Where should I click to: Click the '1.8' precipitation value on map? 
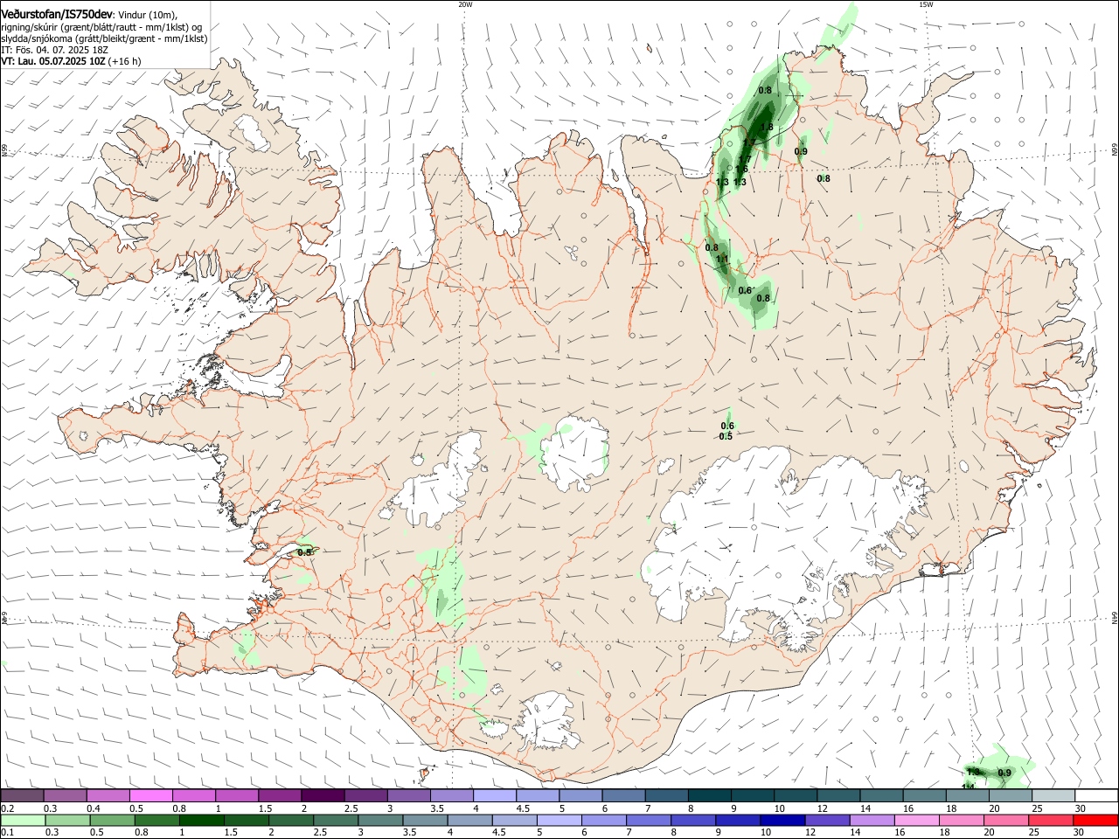[767, 128]
